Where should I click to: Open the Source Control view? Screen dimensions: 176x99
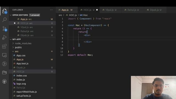point(4,29)
